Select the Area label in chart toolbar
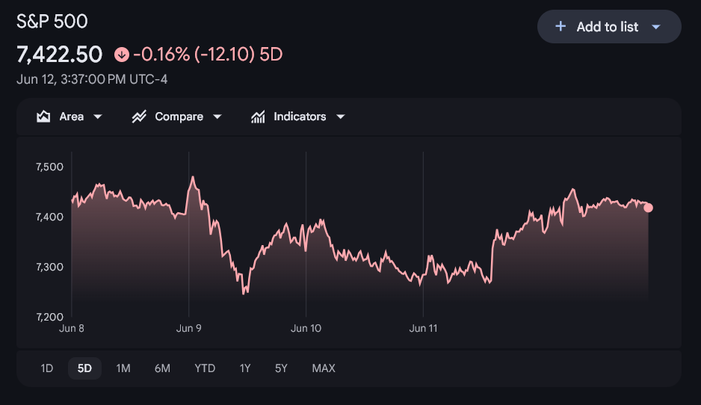701x405 pixels. click(x=72, y=117)
